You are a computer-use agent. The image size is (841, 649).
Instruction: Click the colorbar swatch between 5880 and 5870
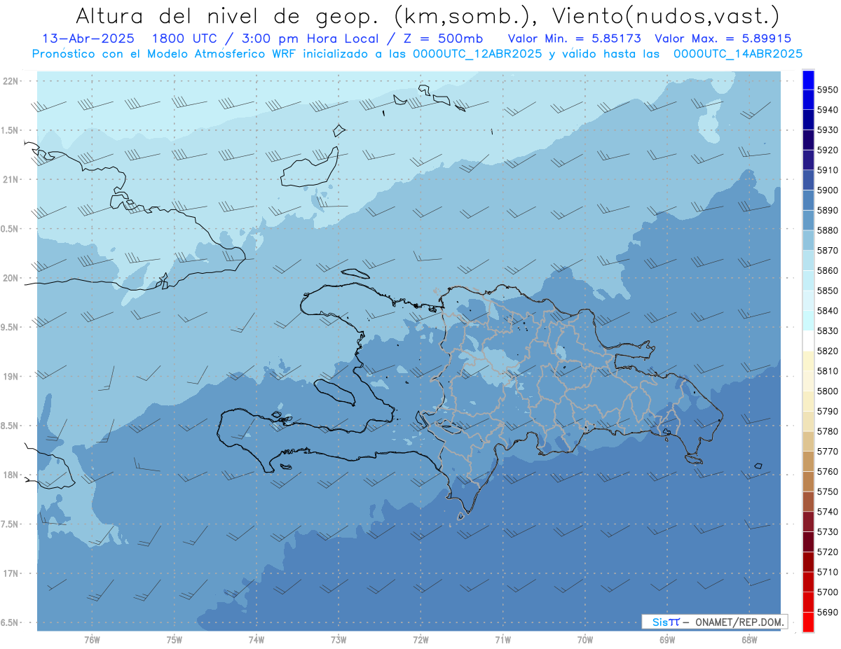(x=808, y=240)
